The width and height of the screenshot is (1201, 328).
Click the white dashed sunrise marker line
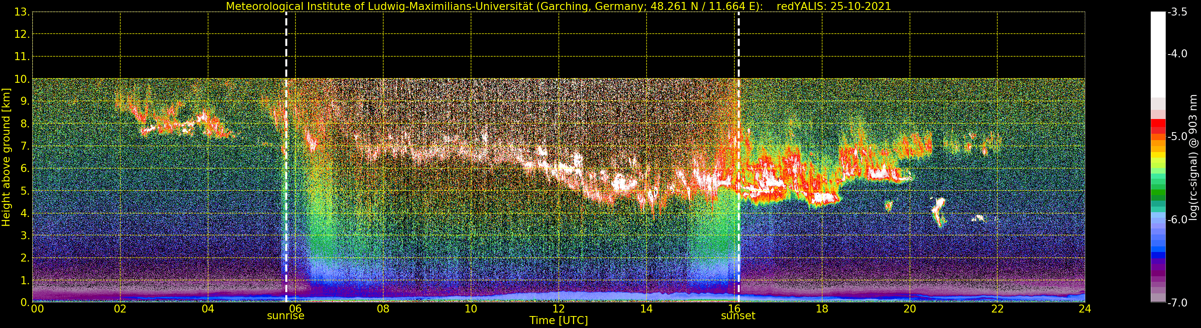tap(286, 157)
